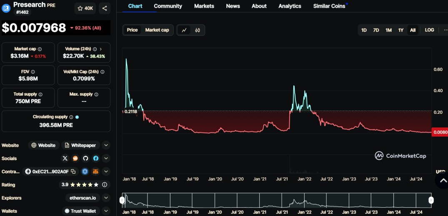Screen dimensions: 448x216
Task: Open the Community tab
Action: tap(168, 6)
